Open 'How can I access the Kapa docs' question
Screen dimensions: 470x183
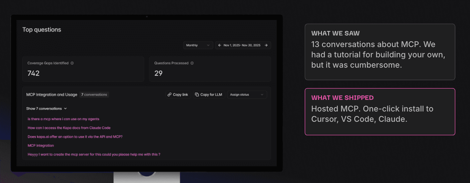[x=69, y=128]
